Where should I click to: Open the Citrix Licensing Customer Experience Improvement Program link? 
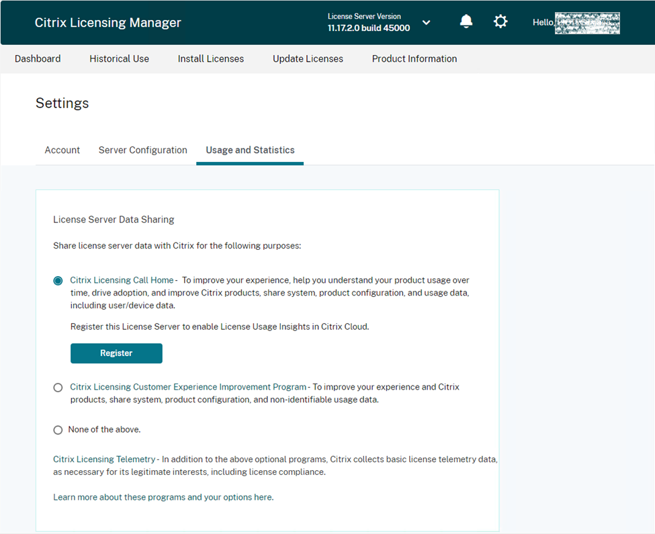tap(188, 387)
